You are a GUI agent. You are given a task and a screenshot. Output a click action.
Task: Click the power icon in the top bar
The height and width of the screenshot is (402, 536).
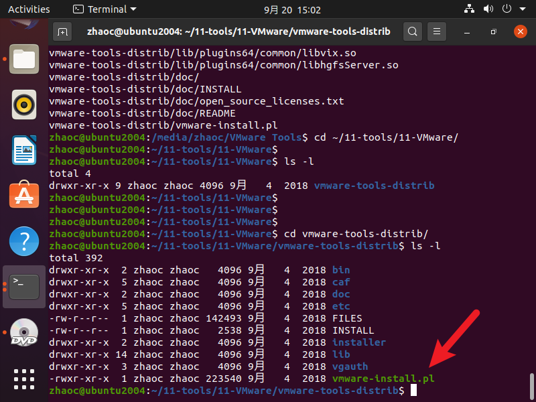tap(507, 9)
